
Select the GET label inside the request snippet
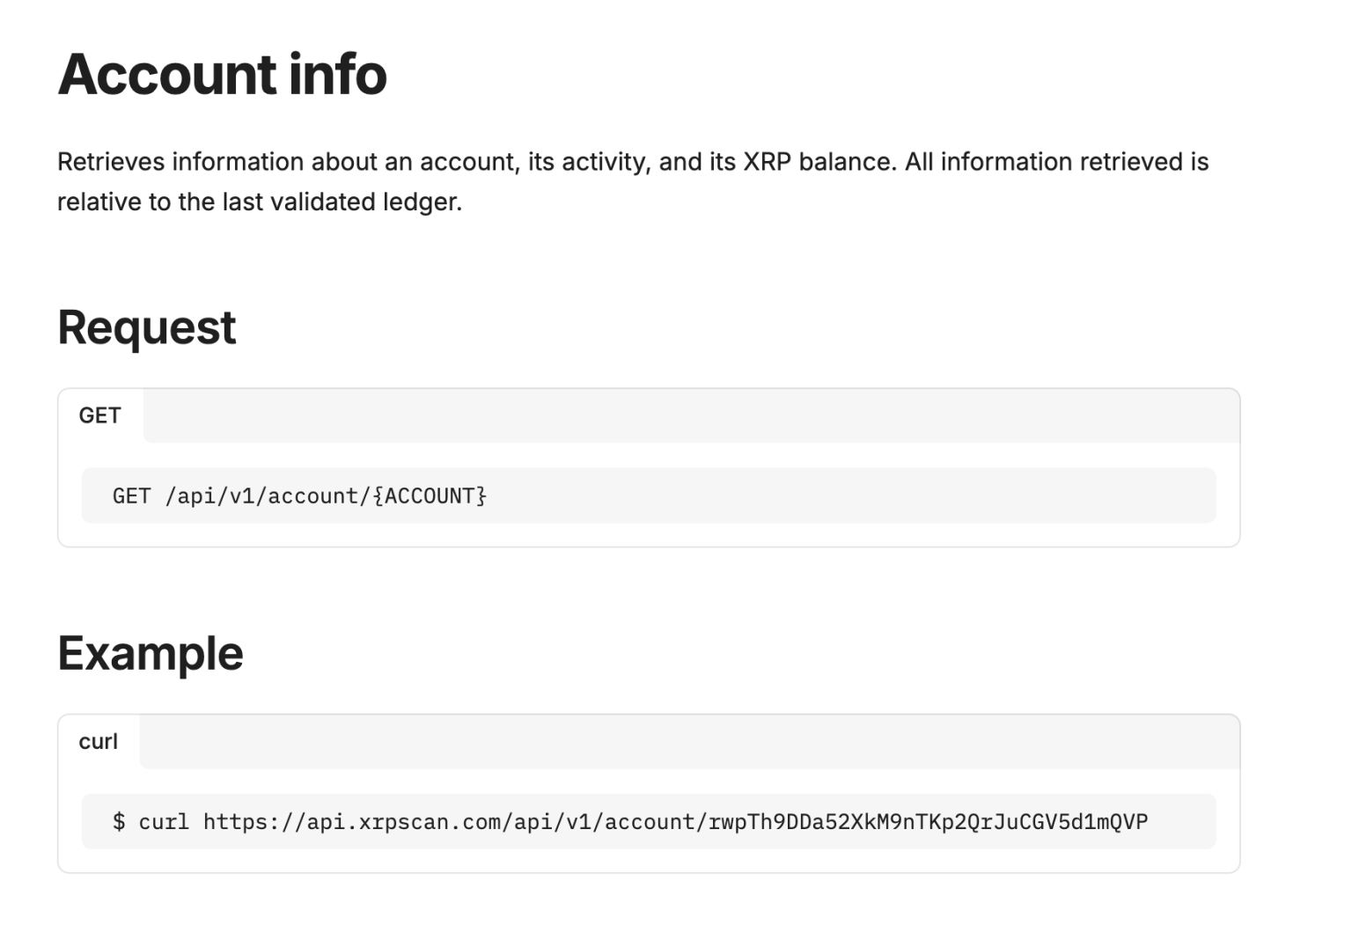pos(130,496)
